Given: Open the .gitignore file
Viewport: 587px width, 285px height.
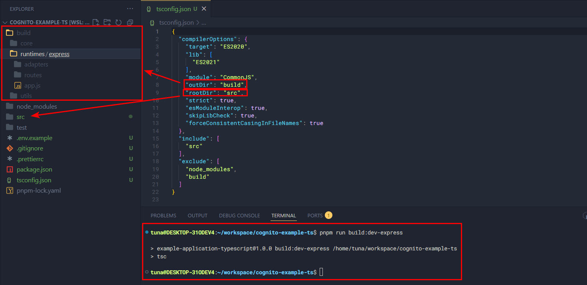Looking at the screenshot, I should (30, 148).
